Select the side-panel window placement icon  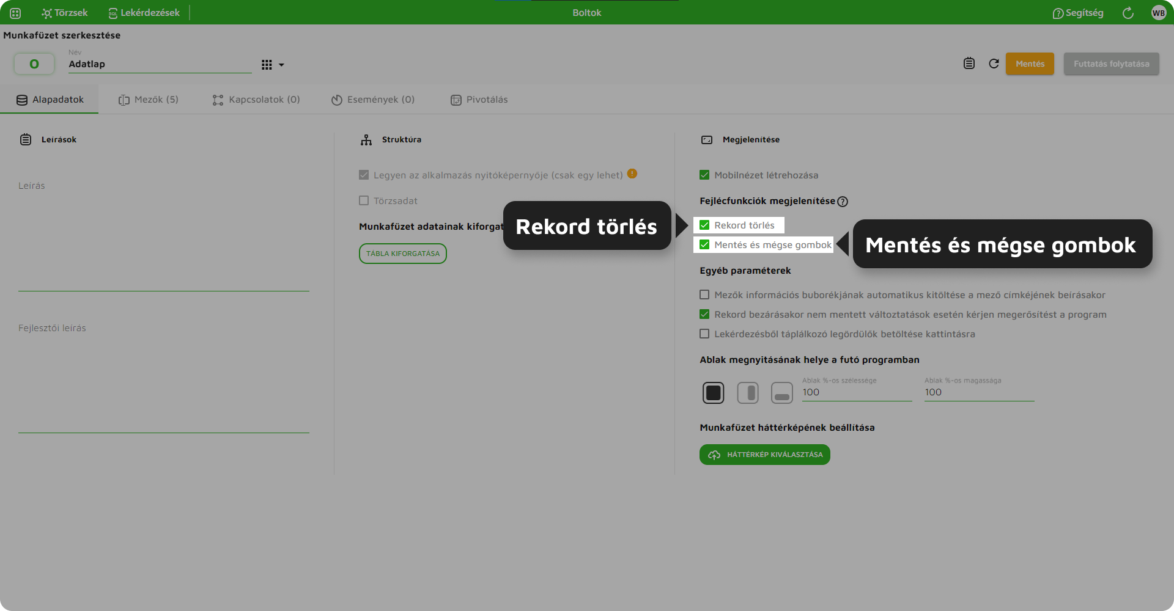(x=748, y=393)
